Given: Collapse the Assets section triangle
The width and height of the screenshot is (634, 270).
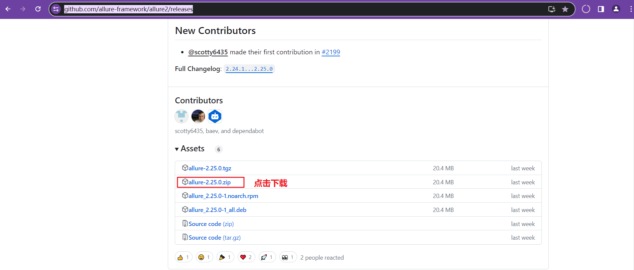Looking at the screenshot, I should pos(177,149).
